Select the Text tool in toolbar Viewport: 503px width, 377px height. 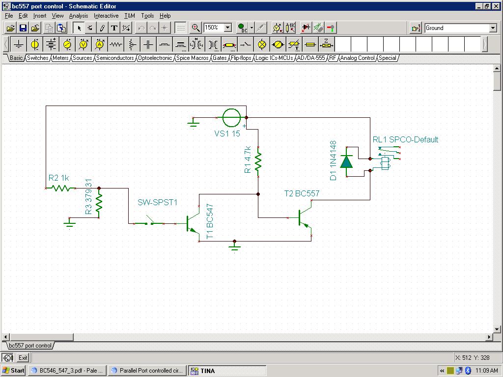[114, 28]
